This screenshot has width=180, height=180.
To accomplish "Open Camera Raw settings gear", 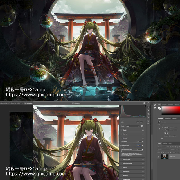I will [x=144, y=103].
